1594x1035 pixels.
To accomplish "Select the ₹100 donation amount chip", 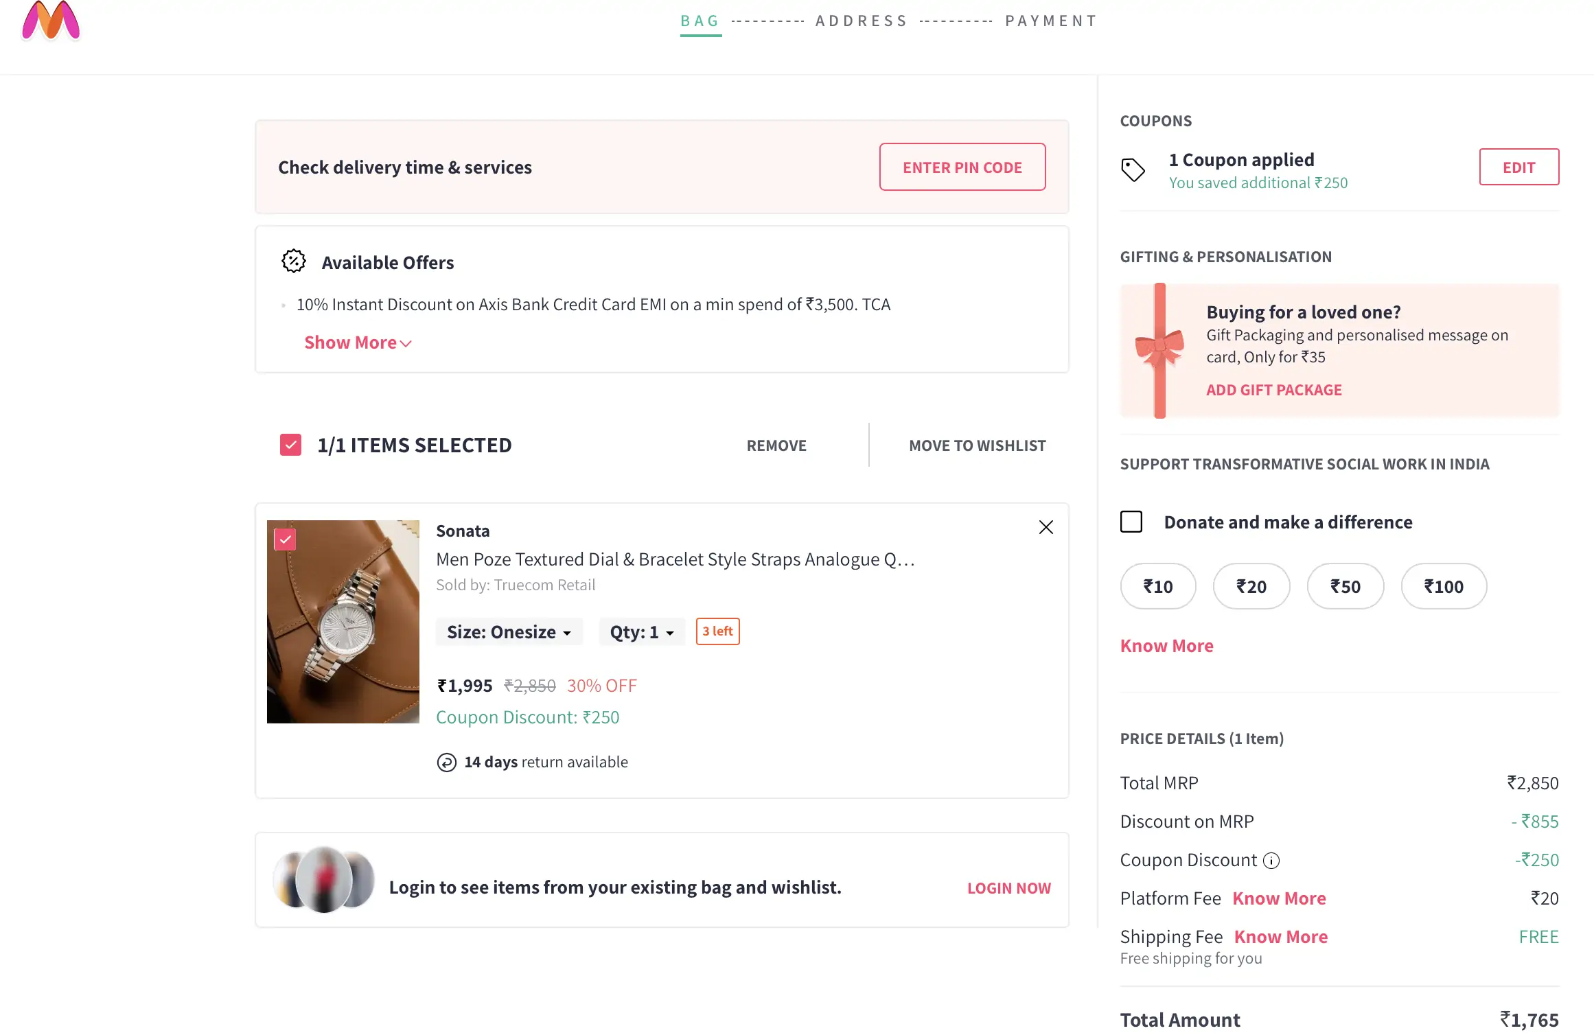I will 1444,586.
